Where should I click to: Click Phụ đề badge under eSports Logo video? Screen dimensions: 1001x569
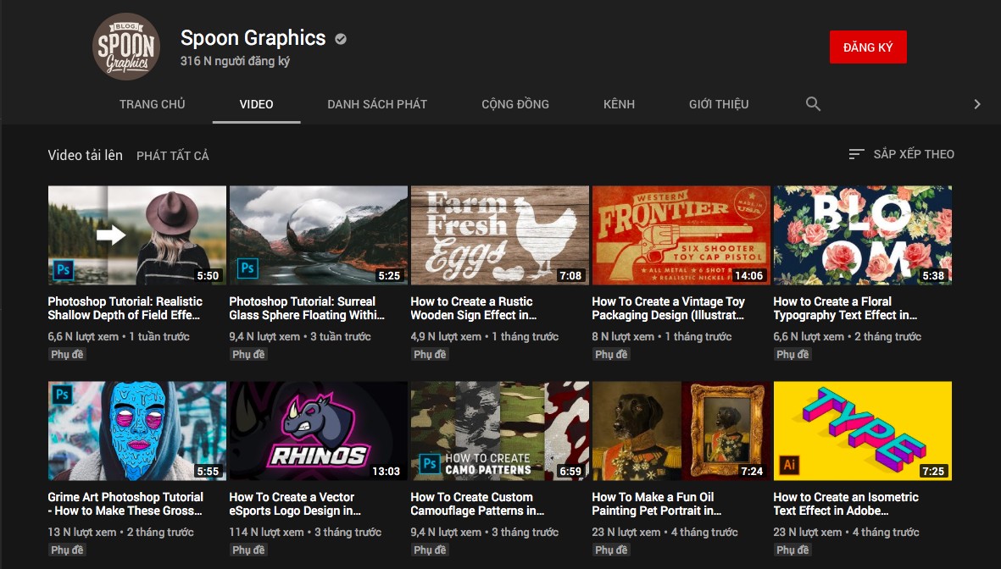[x=248, y=550]
